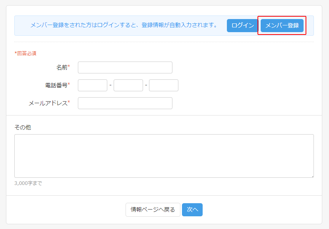Click the blue login info banner text
This screenshot has height=229, width=329.
pos(124,25)
